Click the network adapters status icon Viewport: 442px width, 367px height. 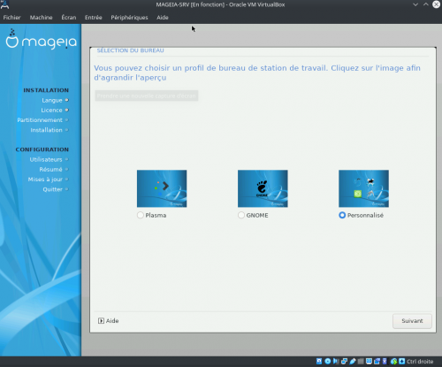[x=344, y=362]
